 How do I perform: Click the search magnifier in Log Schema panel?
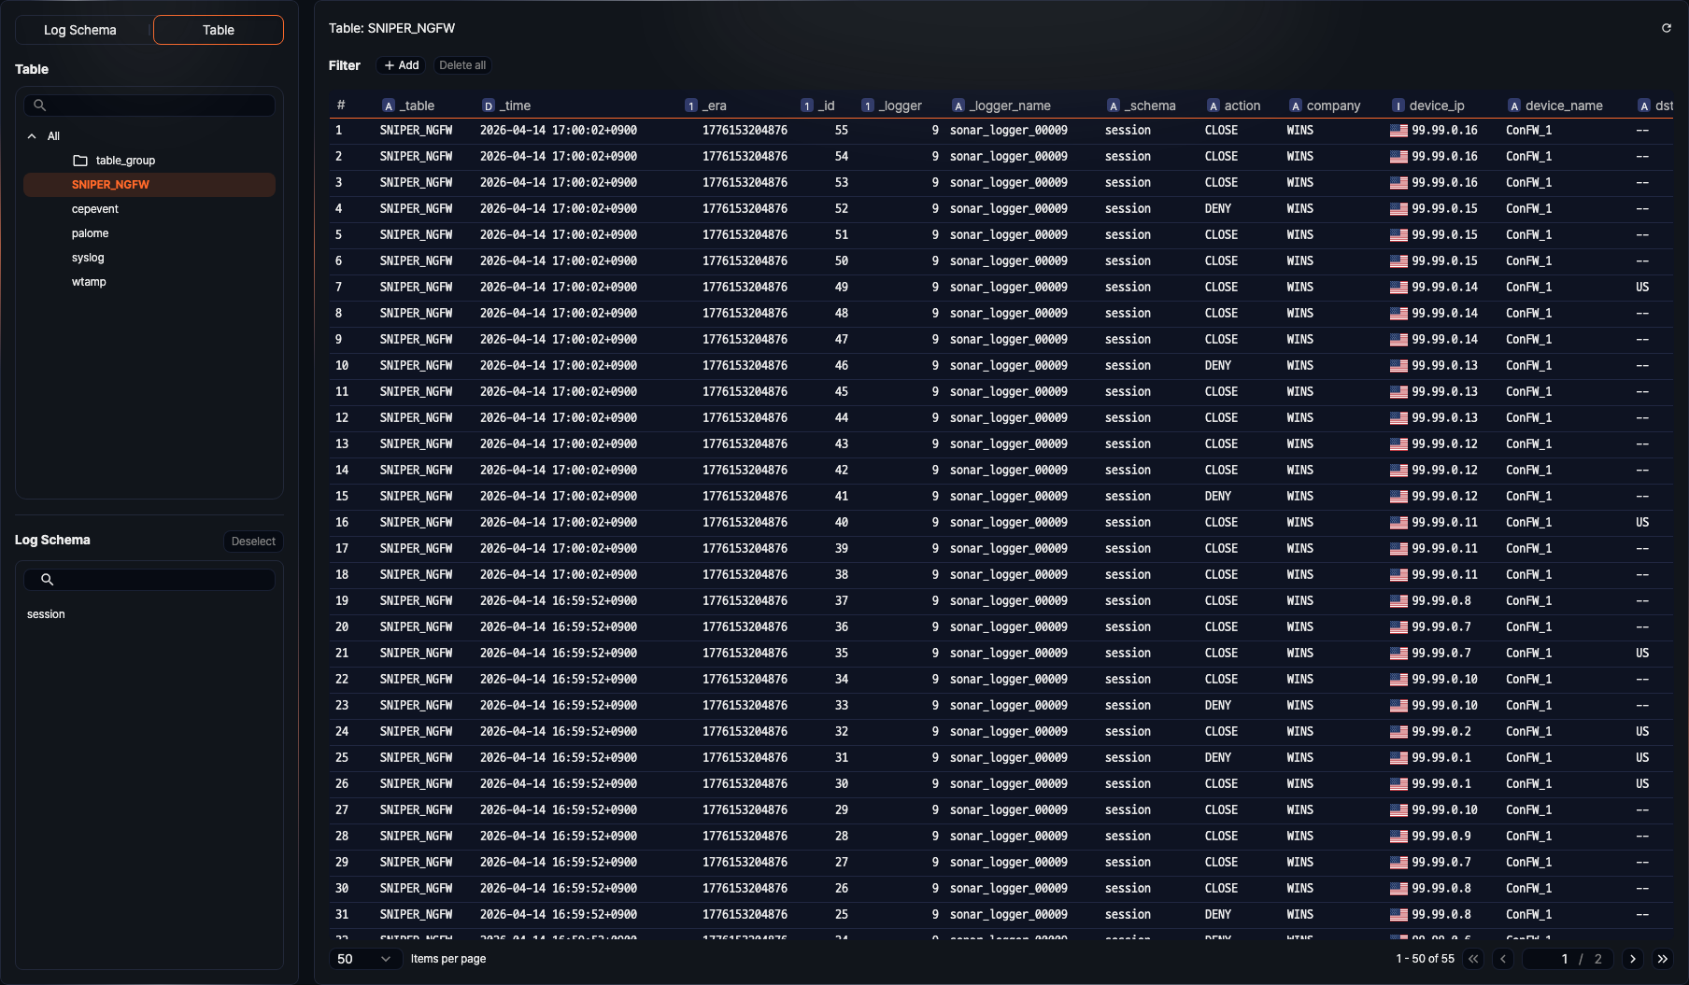(x=47, y=580)
